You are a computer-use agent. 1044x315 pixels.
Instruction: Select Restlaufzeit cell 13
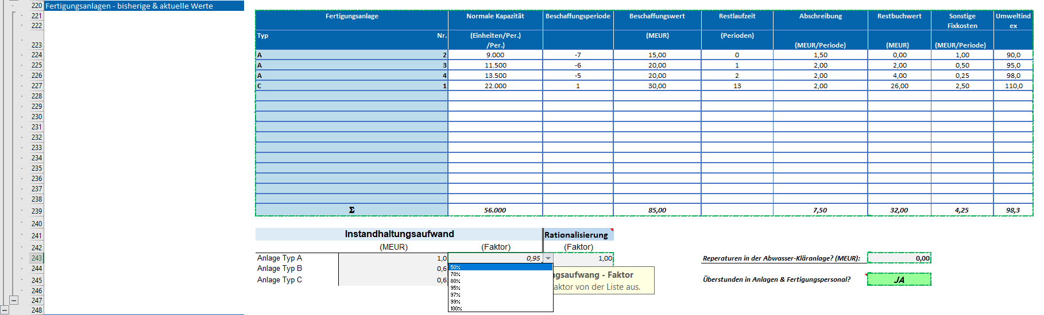click(x=737, y=86)
